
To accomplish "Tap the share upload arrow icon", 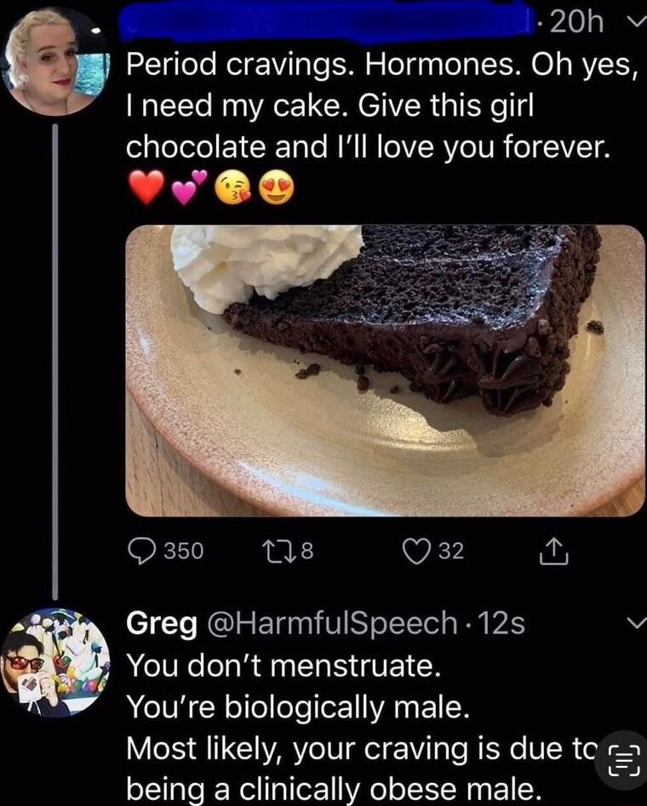I will click(553, 552).
